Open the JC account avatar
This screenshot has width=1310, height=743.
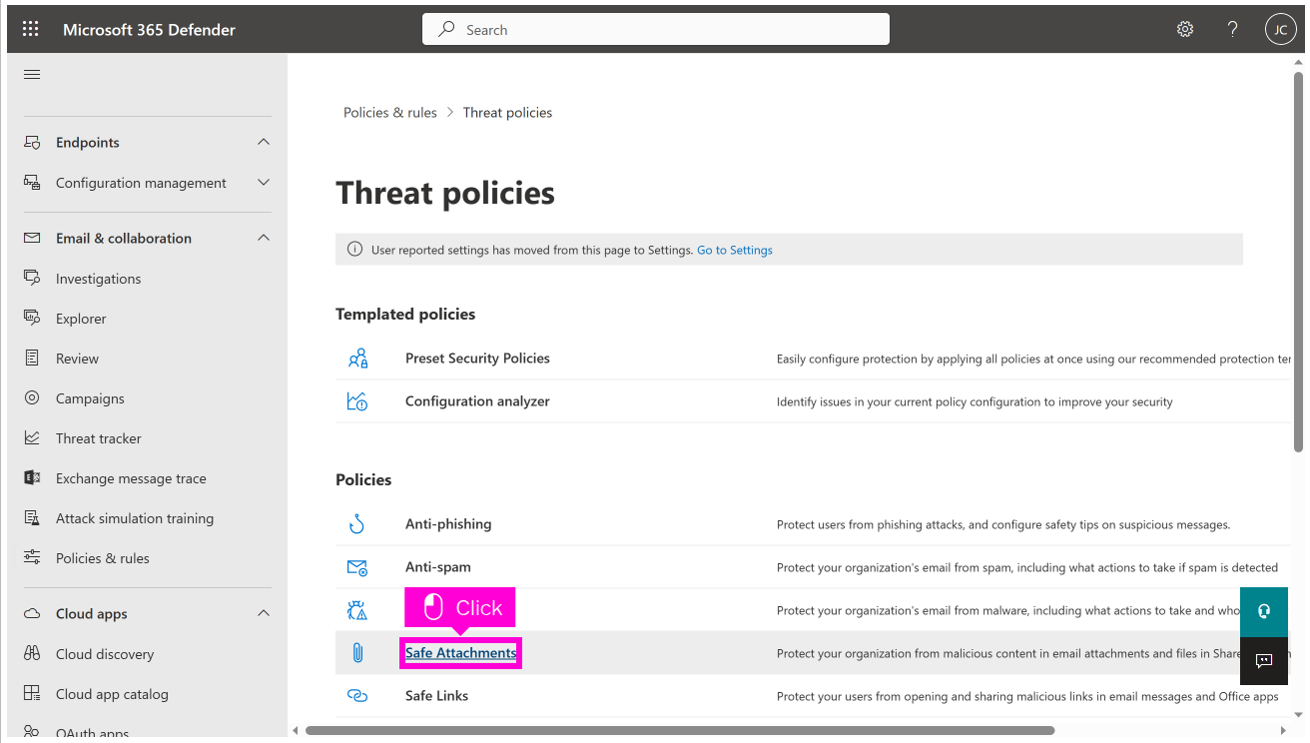[1280, 29]
